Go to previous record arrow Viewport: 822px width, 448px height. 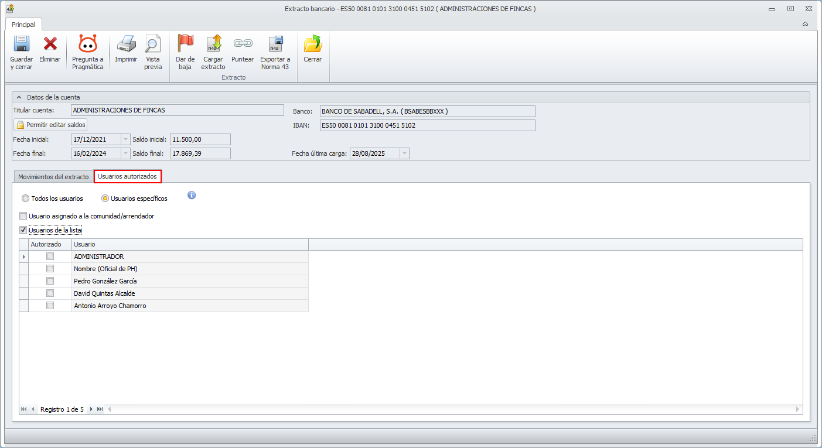[x=33, y=409]
